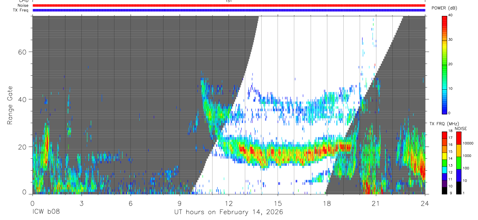
Task: Click the 'Noise' label at top left
Action: (23, 5)
